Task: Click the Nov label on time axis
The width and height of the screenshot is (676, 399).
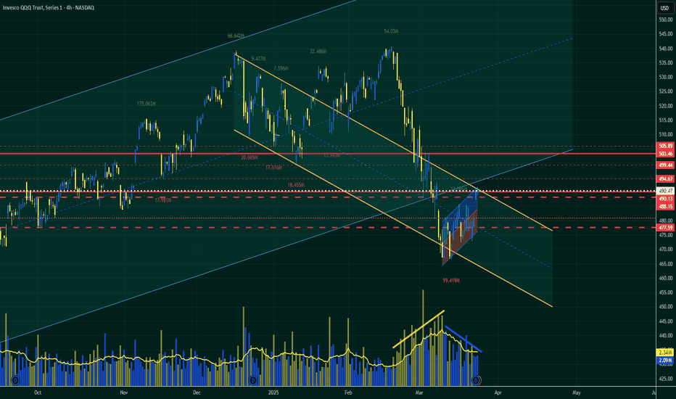Action: (x=124, y=392)
